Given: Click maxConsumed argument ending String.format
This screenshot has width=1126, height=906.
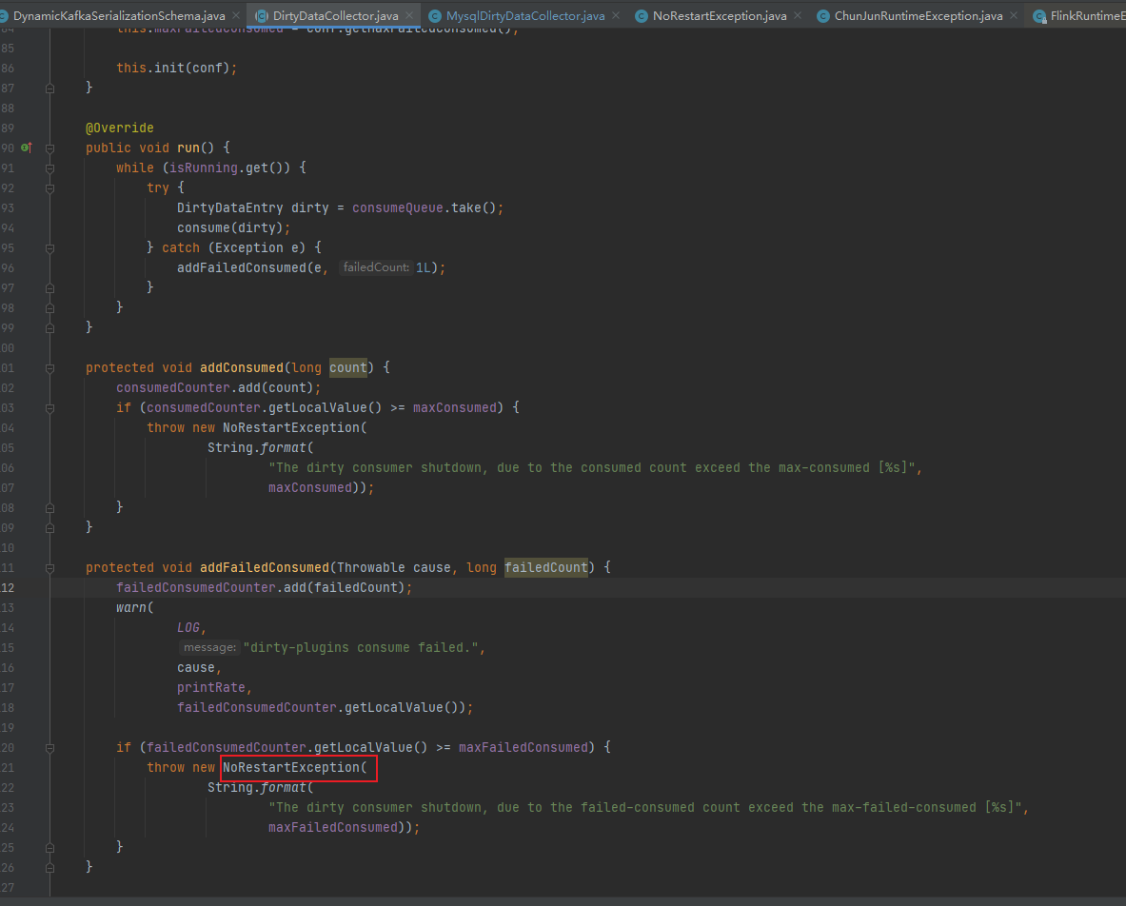Looking at the screenshot, I should click(x=310, y=487).
